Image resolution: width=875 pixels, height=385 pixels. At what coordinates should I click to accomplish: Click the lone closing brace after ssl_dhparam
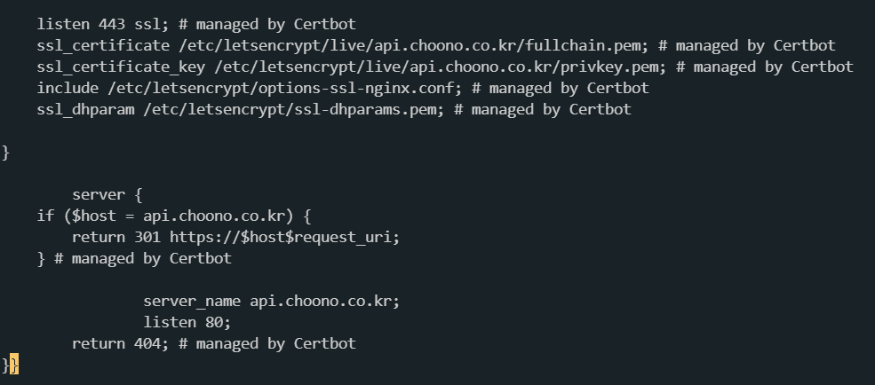click(x=5, y=152)
